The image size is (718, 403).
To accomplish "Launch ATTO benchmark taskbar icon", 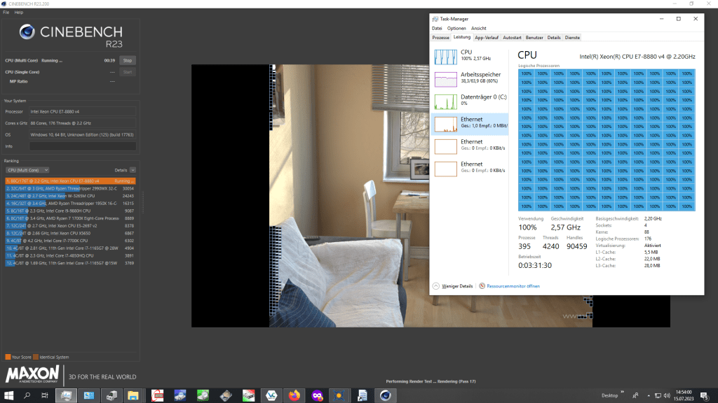I will (157, 395).
